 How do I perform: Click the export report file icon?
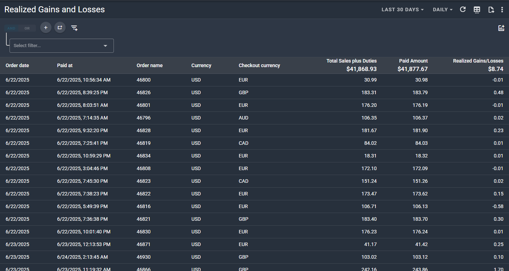pos(491,10)
